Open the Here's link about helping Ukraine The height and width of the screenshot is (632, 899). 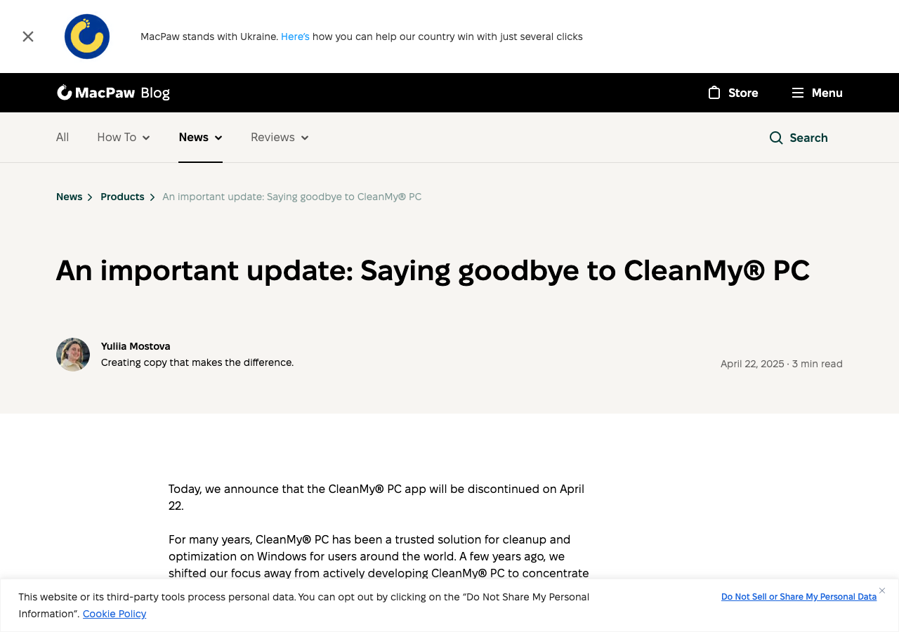click(295, 36)
